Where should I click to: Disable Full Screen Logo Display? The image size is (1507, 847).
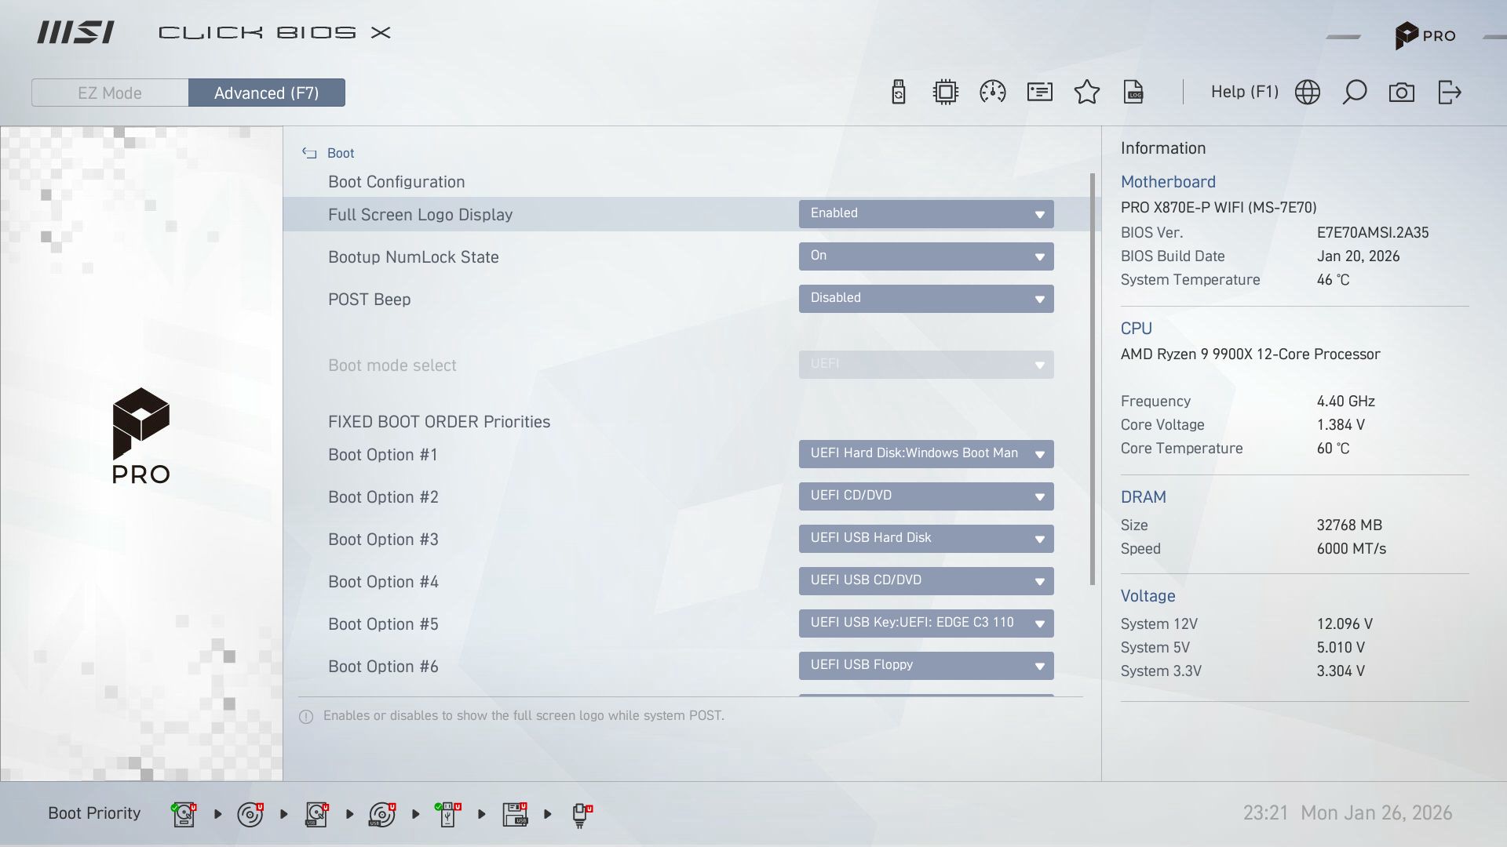tap(926, 213)
